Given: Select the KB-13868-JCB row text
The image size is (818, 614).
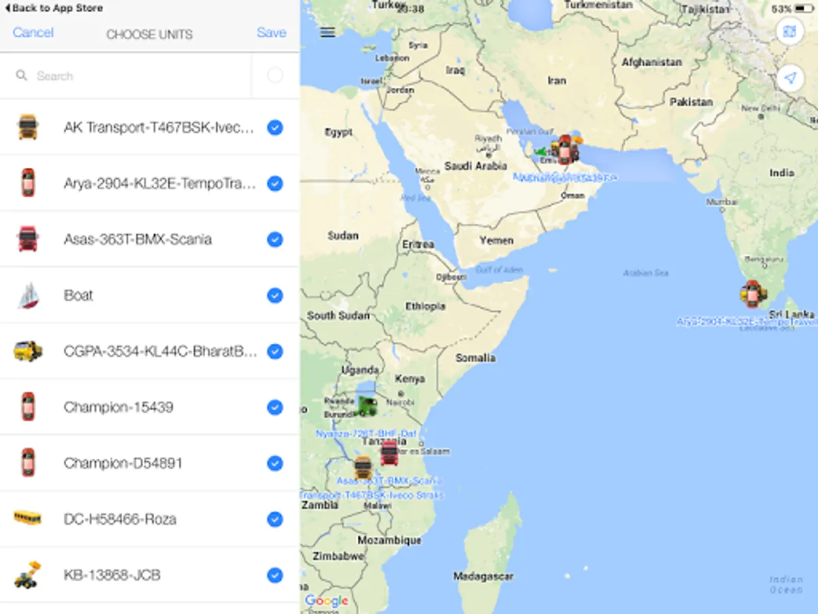Looking at the screenshot, I should point(112,575).
